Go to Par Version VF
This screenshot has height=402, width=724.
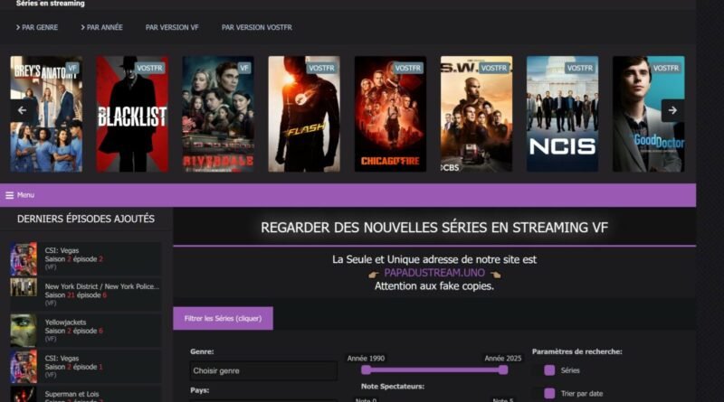pyautogui.click(x=172, y=28)
